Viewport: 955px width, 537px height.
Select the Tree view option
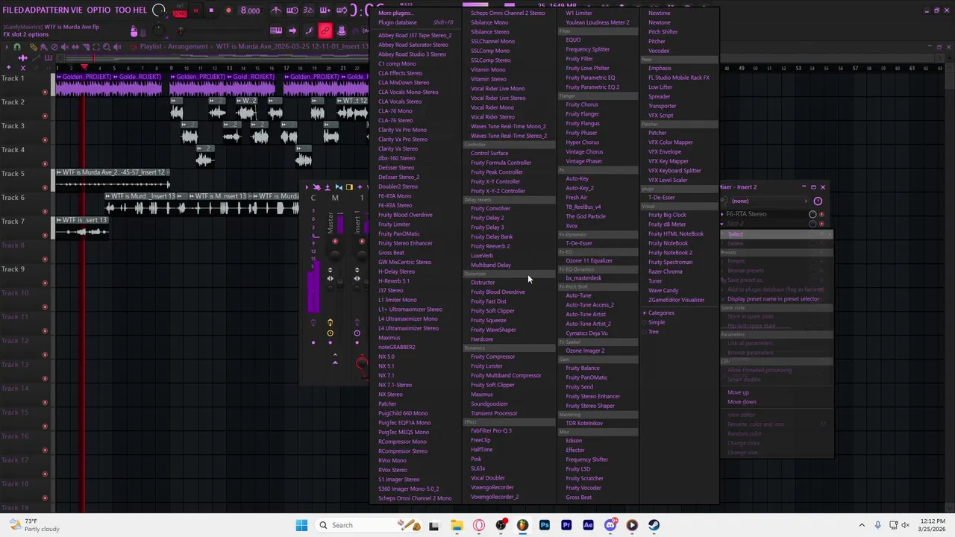654,332
